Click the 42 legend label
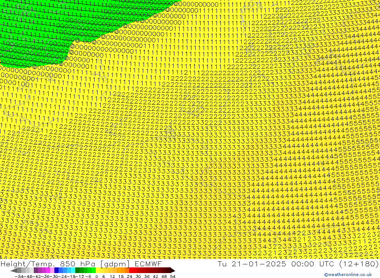Screen dimensions: 380x278 [155, 276]
